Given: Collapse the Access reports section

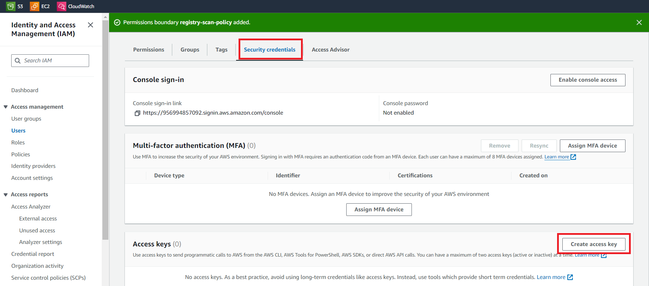Looking at the screenshot, I should [6, 195].
